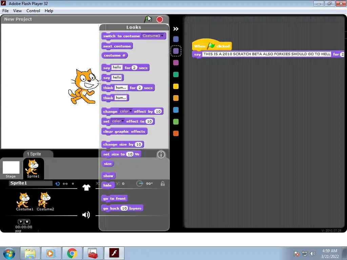Toggle the sprite drag lock icon

[163, 183]
